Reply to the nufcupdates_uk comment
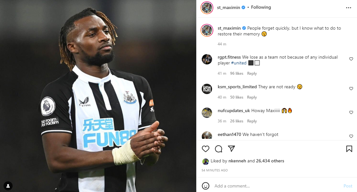This screenshot has width=357, height=192. (x=252, y=121)
